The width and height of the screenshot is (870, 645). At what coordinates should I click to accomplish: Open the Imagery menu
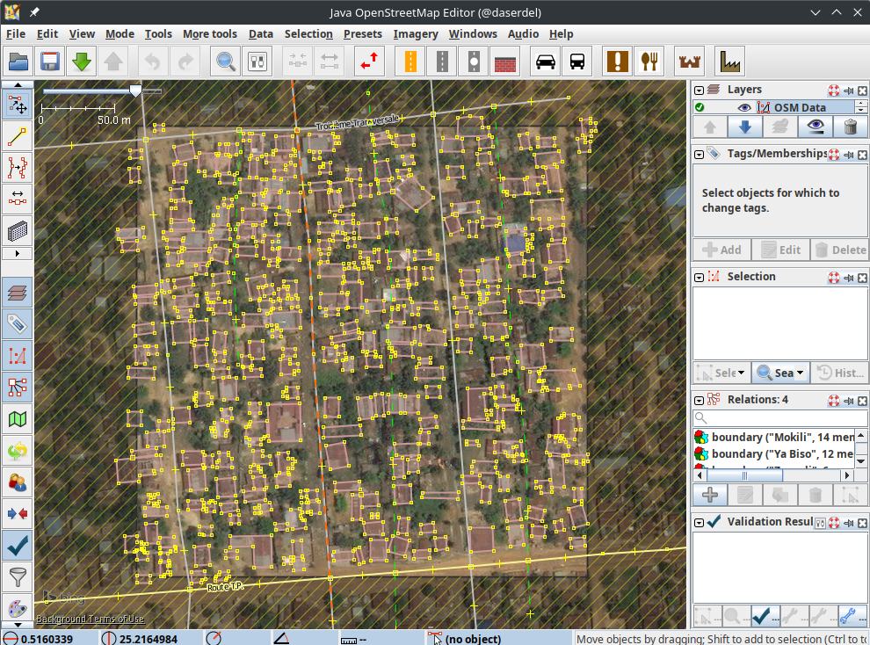[x=415, y=33]
